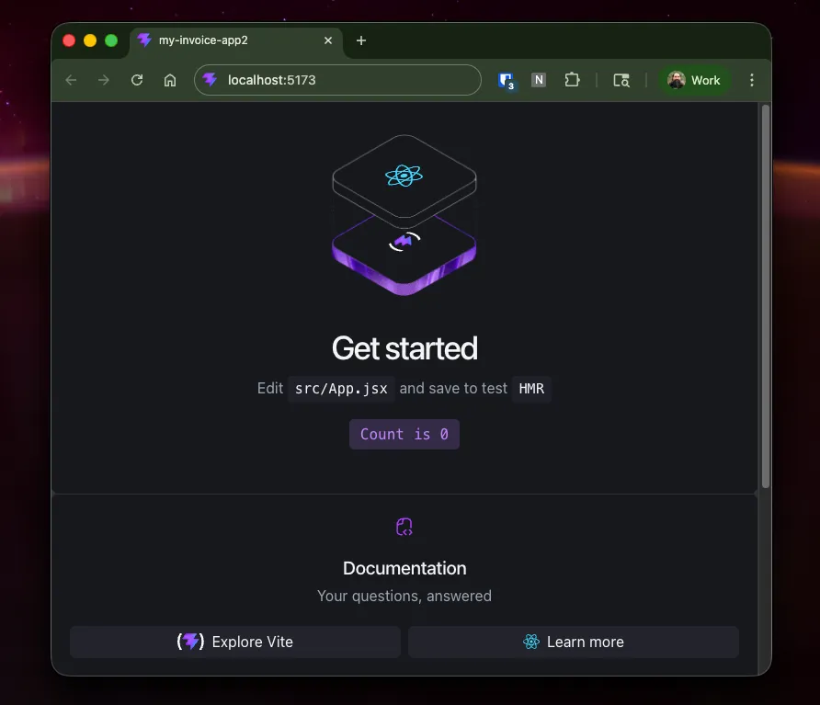The image size is (820, 705).
Task: Close the my-invoice-app2 tab
Action: point(328,40)
